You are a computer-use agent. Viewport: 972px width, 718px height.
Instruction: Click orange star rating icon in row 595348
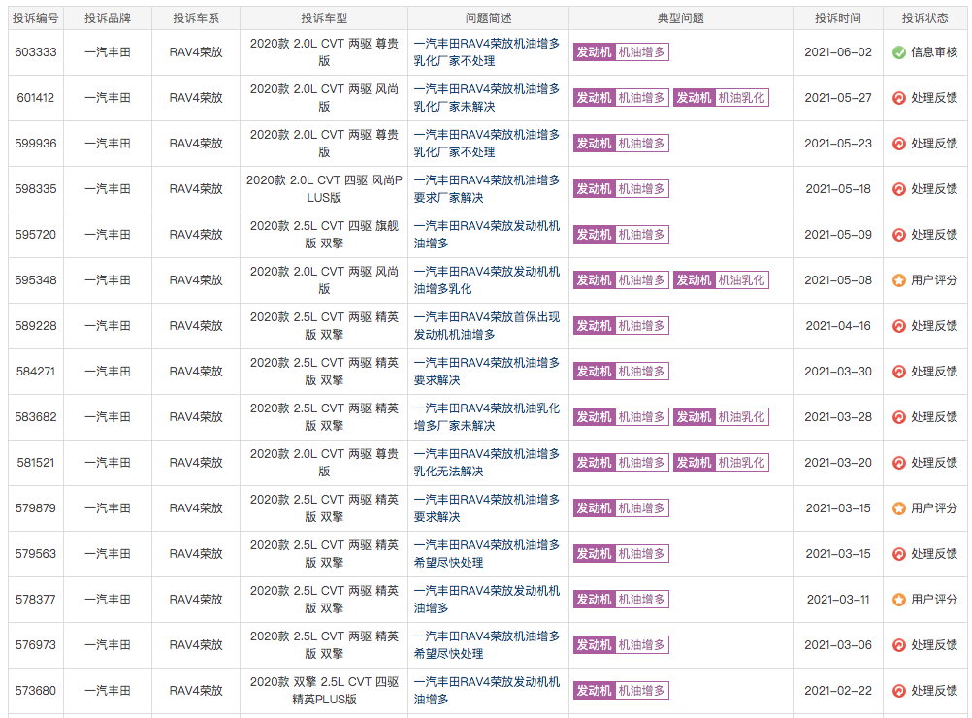(x=899, y=280)
